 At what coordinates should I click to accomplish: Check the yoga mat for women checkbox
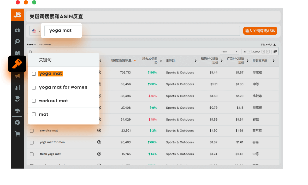tap(34, 88)
